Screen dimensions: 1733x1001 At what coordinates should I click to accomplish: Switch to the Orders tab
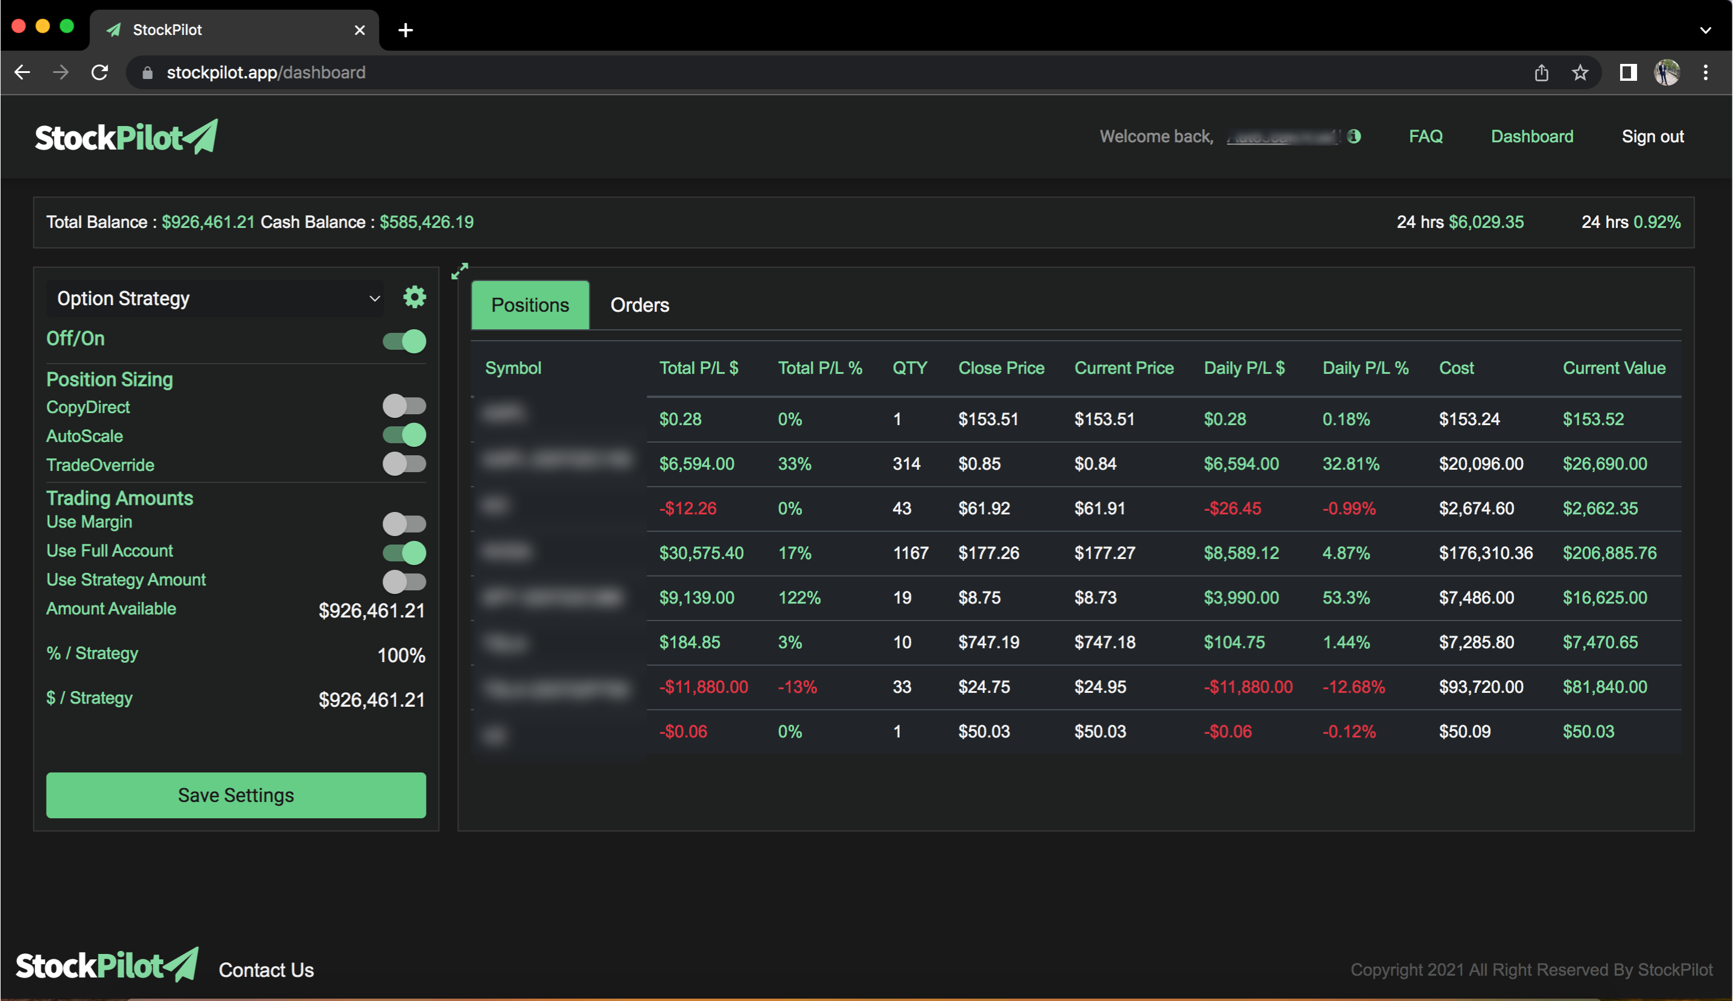click(x=640, y=305)
